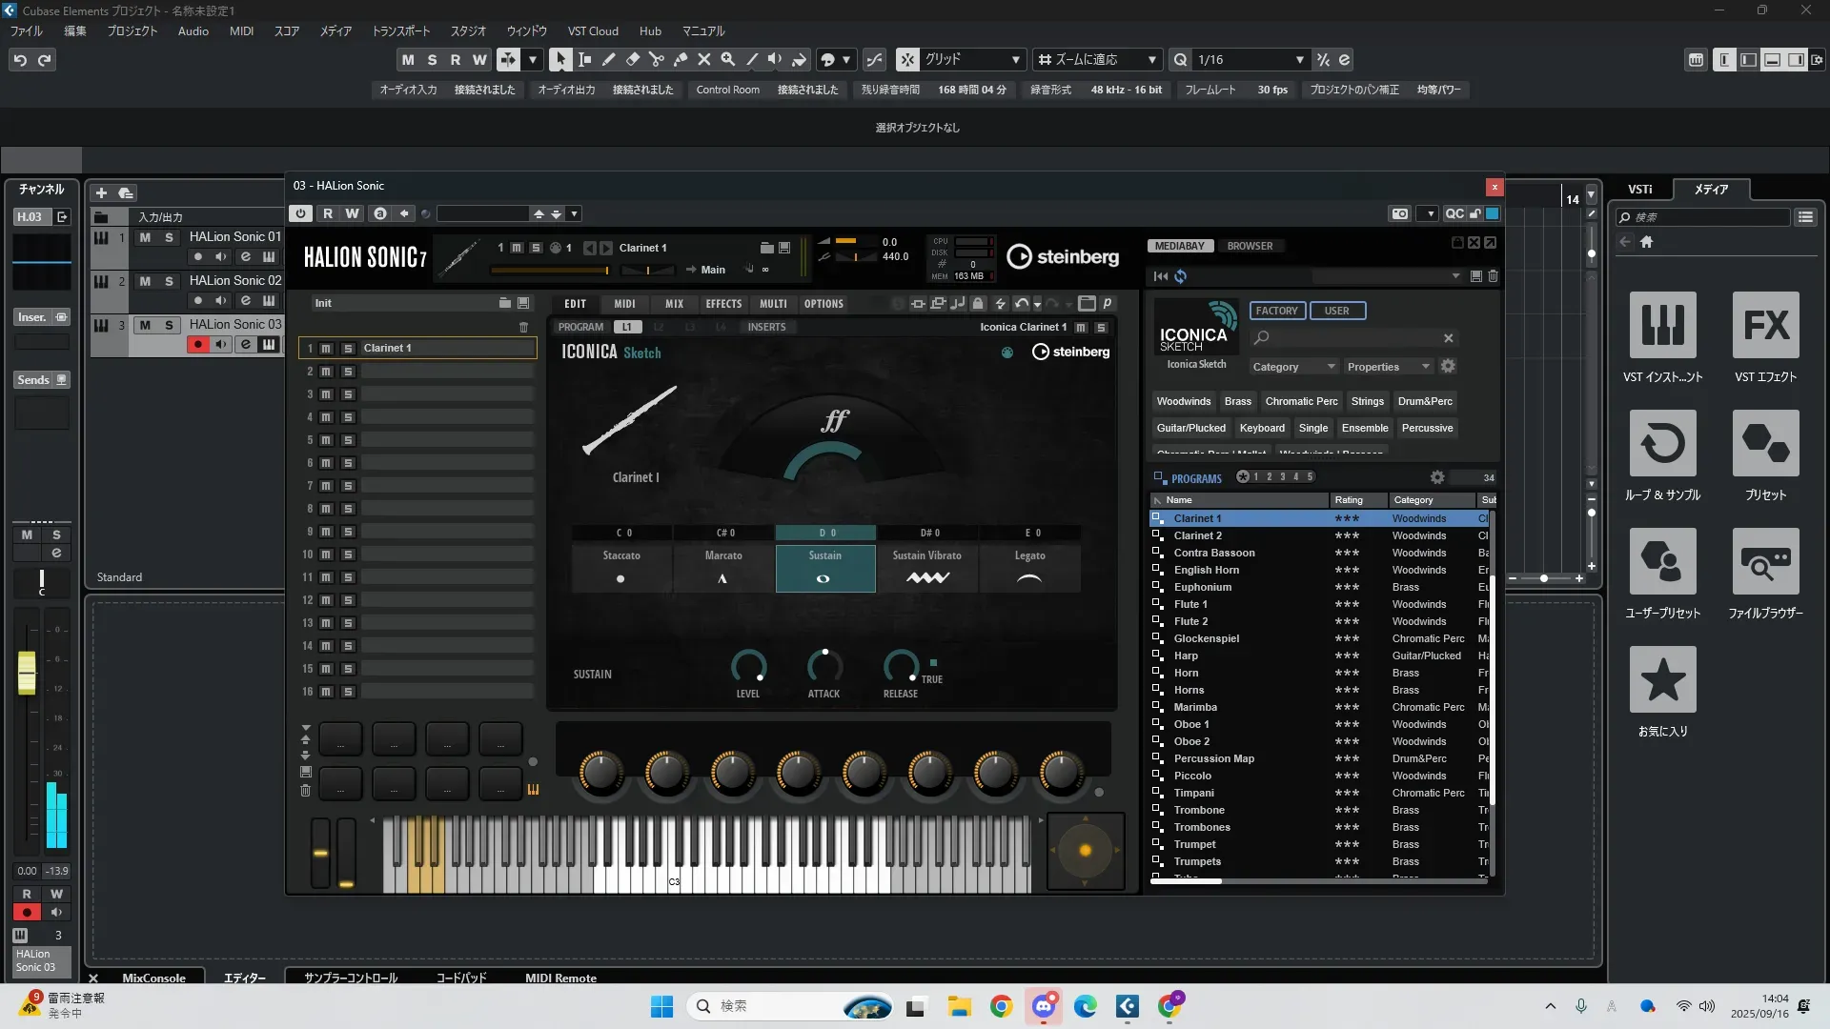Adjust the ATTACK knob in the Sustain section
Image resolution: width=1830 pixels, height=1029 pixels.
[823, 665]
